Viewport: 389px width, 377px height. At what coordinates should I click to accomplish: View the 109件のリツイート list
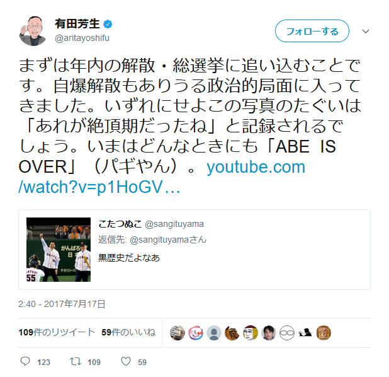point(57,332)
